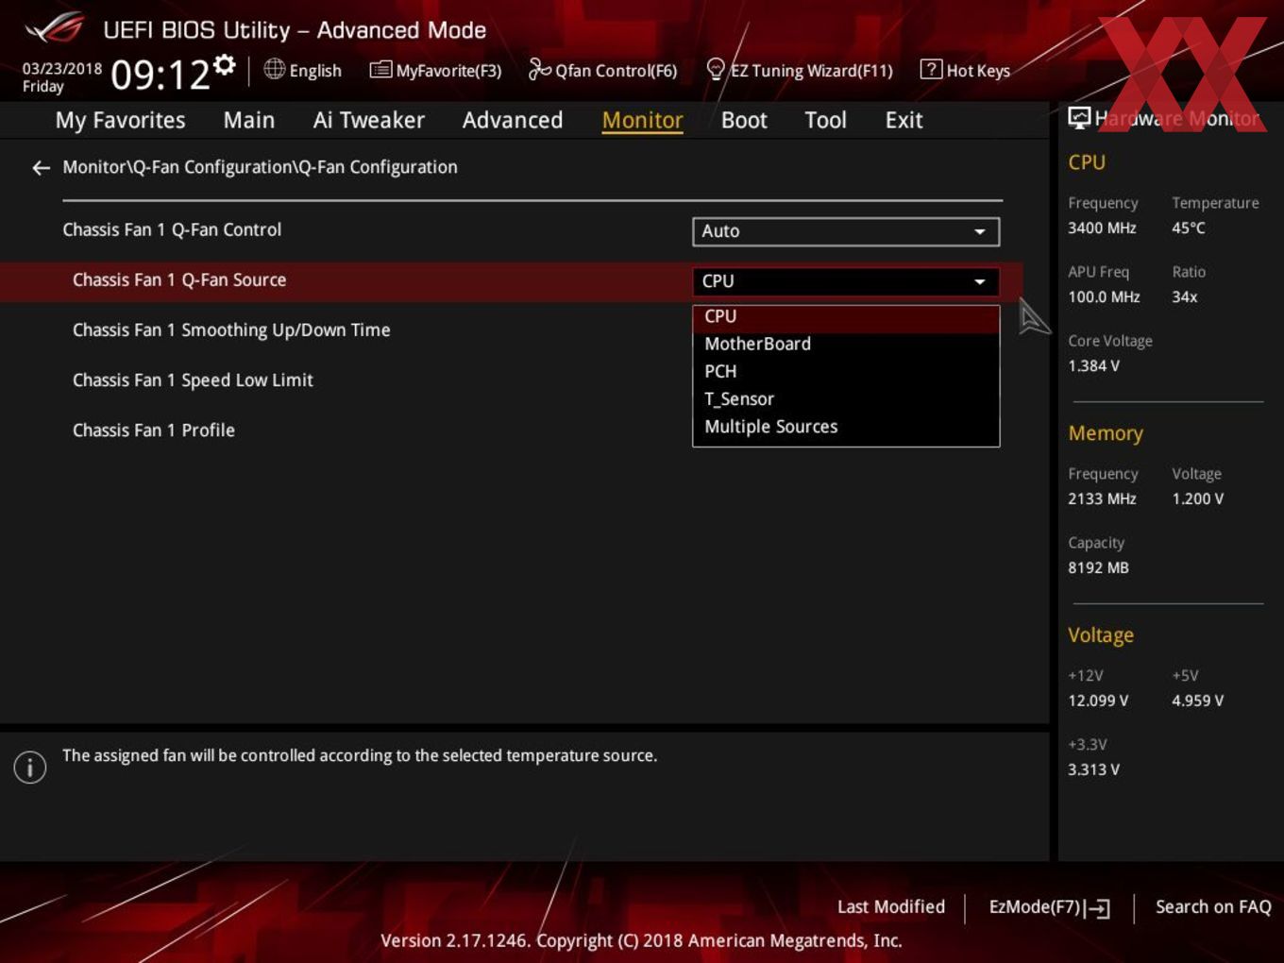The width and height of the screenshot is (1284, 963).
Task: Click the 09:12 clock display
Action: 160,75
